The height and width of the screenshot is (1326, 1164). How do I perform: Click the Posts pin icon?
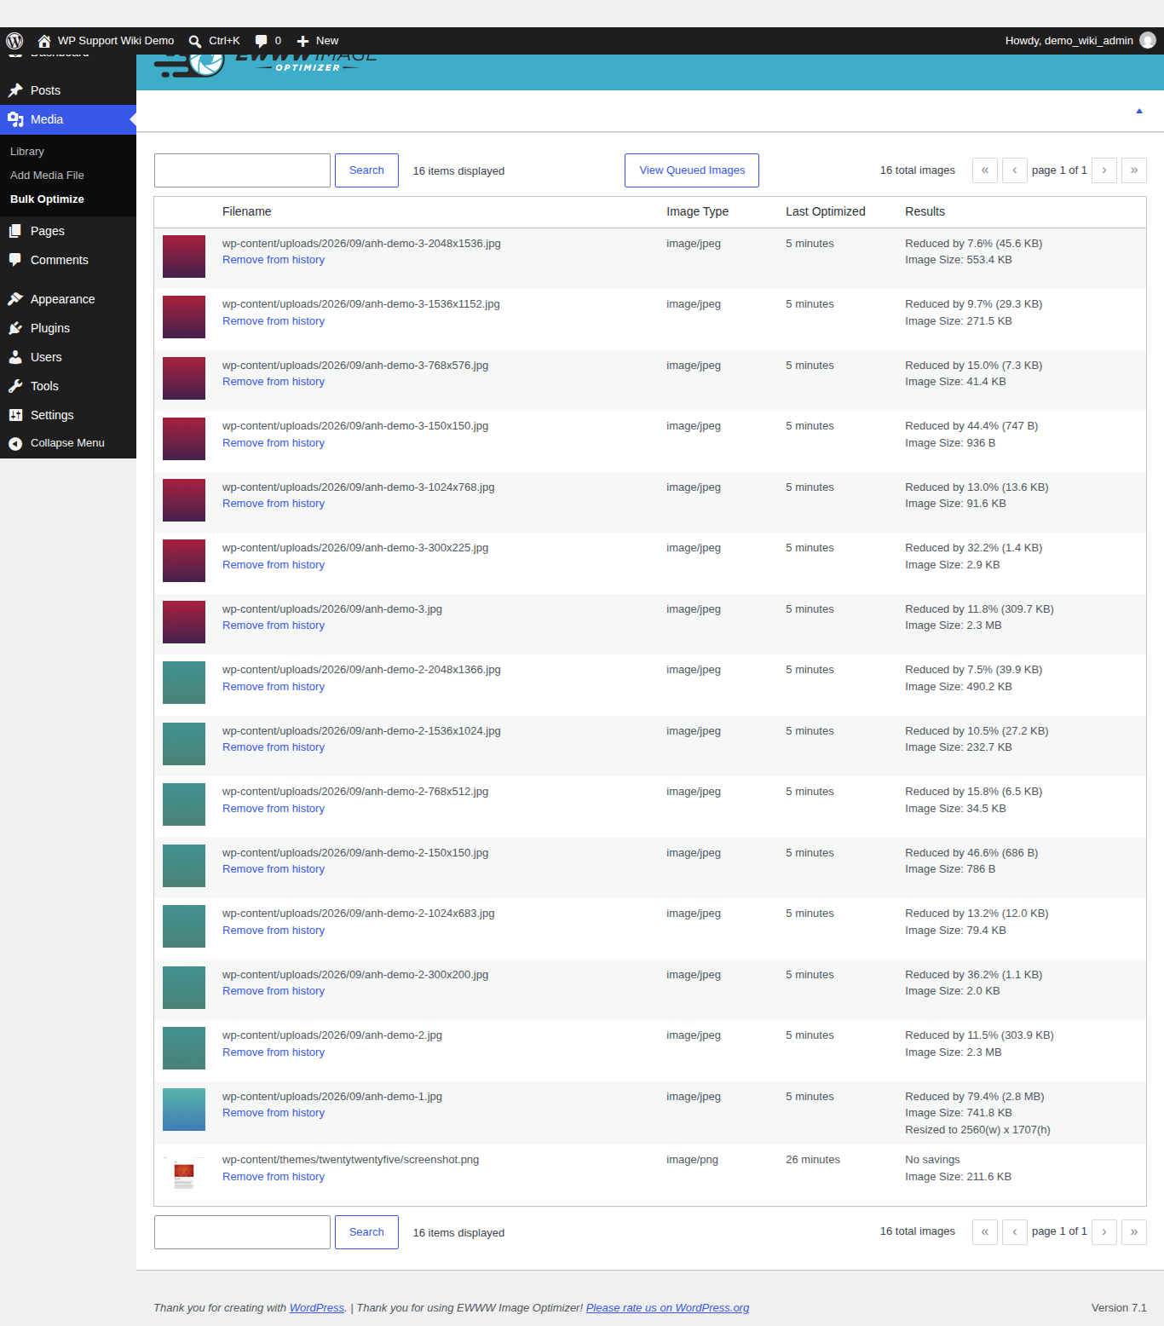click(x=15, y=90)
